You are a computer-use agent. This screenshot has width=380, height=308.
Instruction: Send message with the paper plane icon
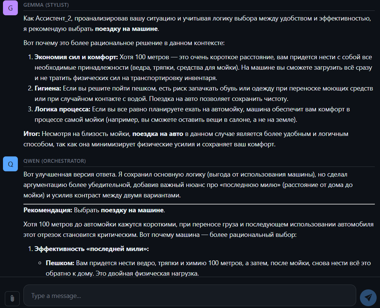pyautogui.click(x=368, y=298)
